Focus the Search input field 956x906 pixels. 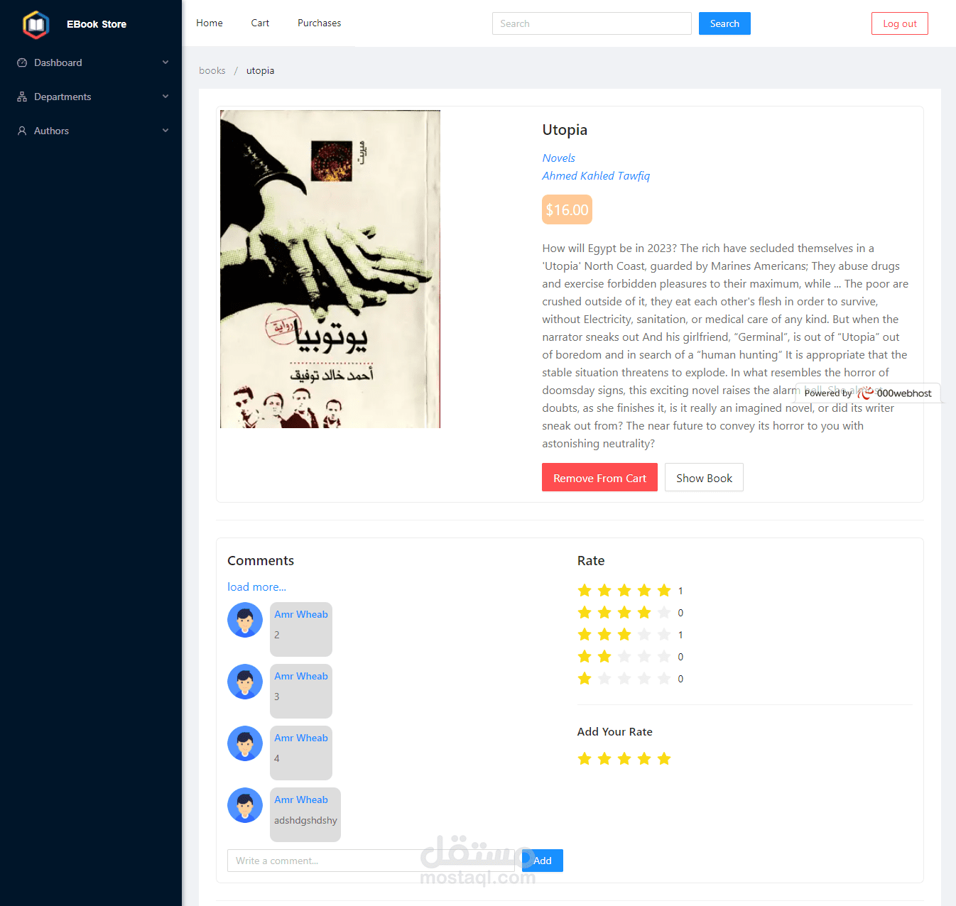click(x=592, y=23)
